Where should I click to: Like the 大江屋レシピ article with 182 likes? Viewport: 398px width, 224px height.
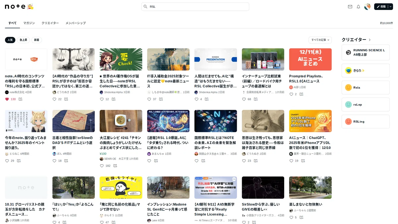[x=102, y=166]
